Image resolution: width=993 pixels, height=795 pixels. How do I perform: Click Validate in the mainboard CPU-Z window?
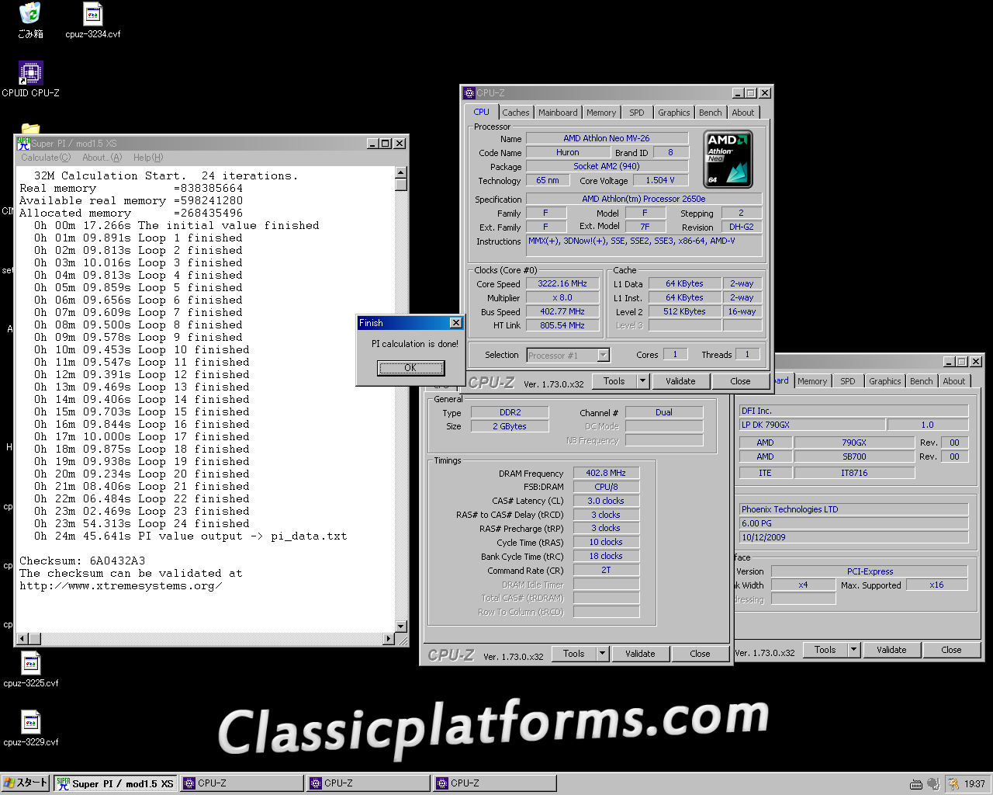891,650
